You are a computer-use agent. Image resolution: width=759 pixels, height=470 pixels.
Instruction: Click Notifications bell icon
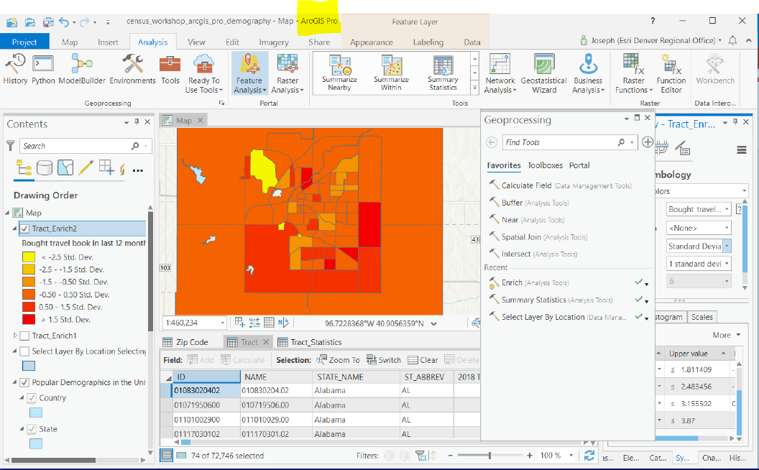point(732,41)
